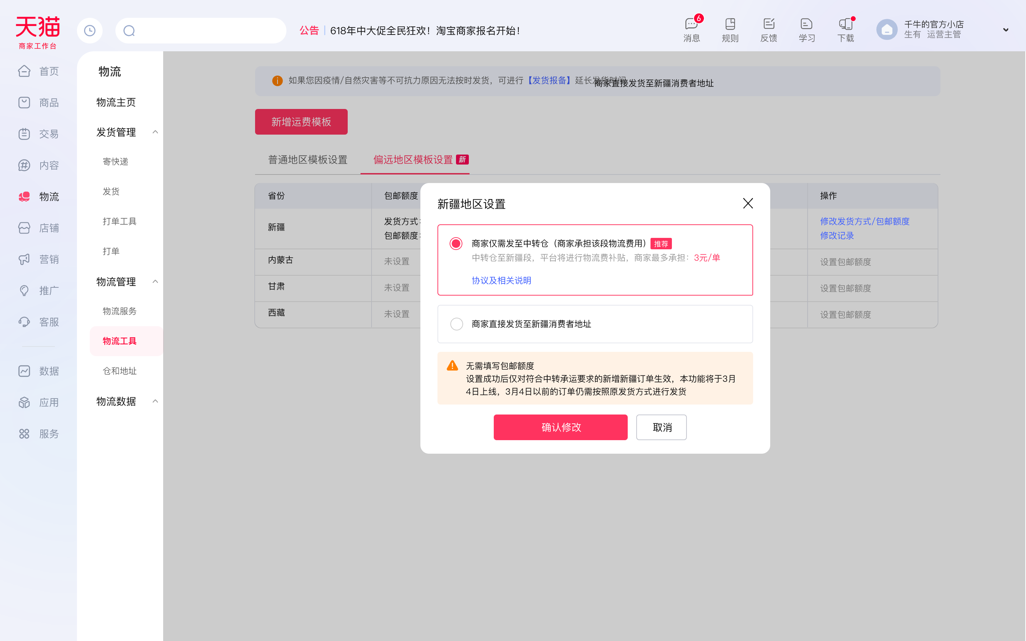Click 修改发货方式/包邮额度 link
The width and height of the screenshot is (1026, 641).
point(865,221)
